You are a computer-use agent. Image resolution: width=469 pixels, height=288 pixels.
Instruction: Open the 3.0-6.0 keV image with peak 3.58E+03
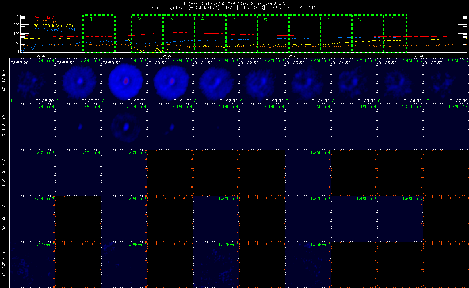[216, 81]
